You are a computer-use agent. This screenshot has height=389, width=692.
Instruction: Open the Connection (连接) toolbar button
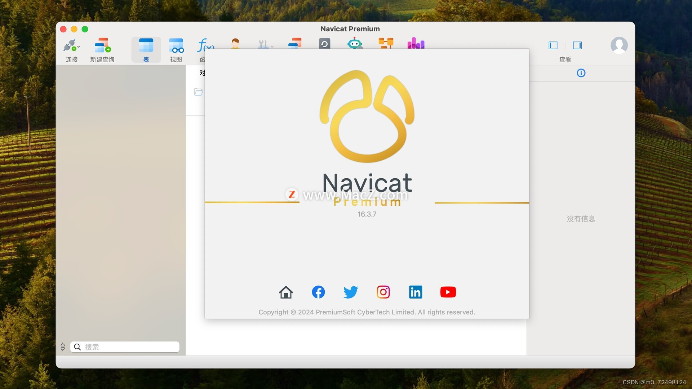(71, 50)
